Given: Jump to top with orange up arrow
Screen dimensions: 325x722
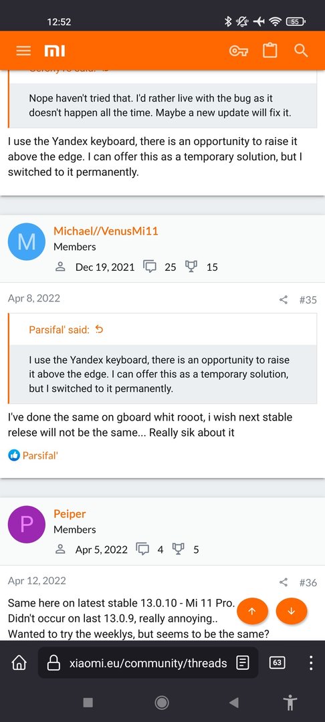Looking at the screenshot, I should pos(252,611).
